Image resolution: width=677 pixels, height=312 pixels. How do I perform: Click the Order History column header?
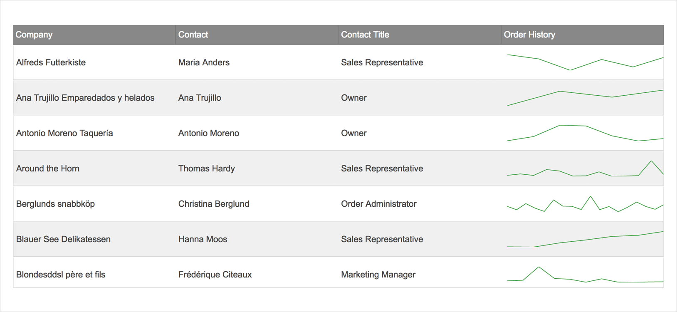point(582,35)
